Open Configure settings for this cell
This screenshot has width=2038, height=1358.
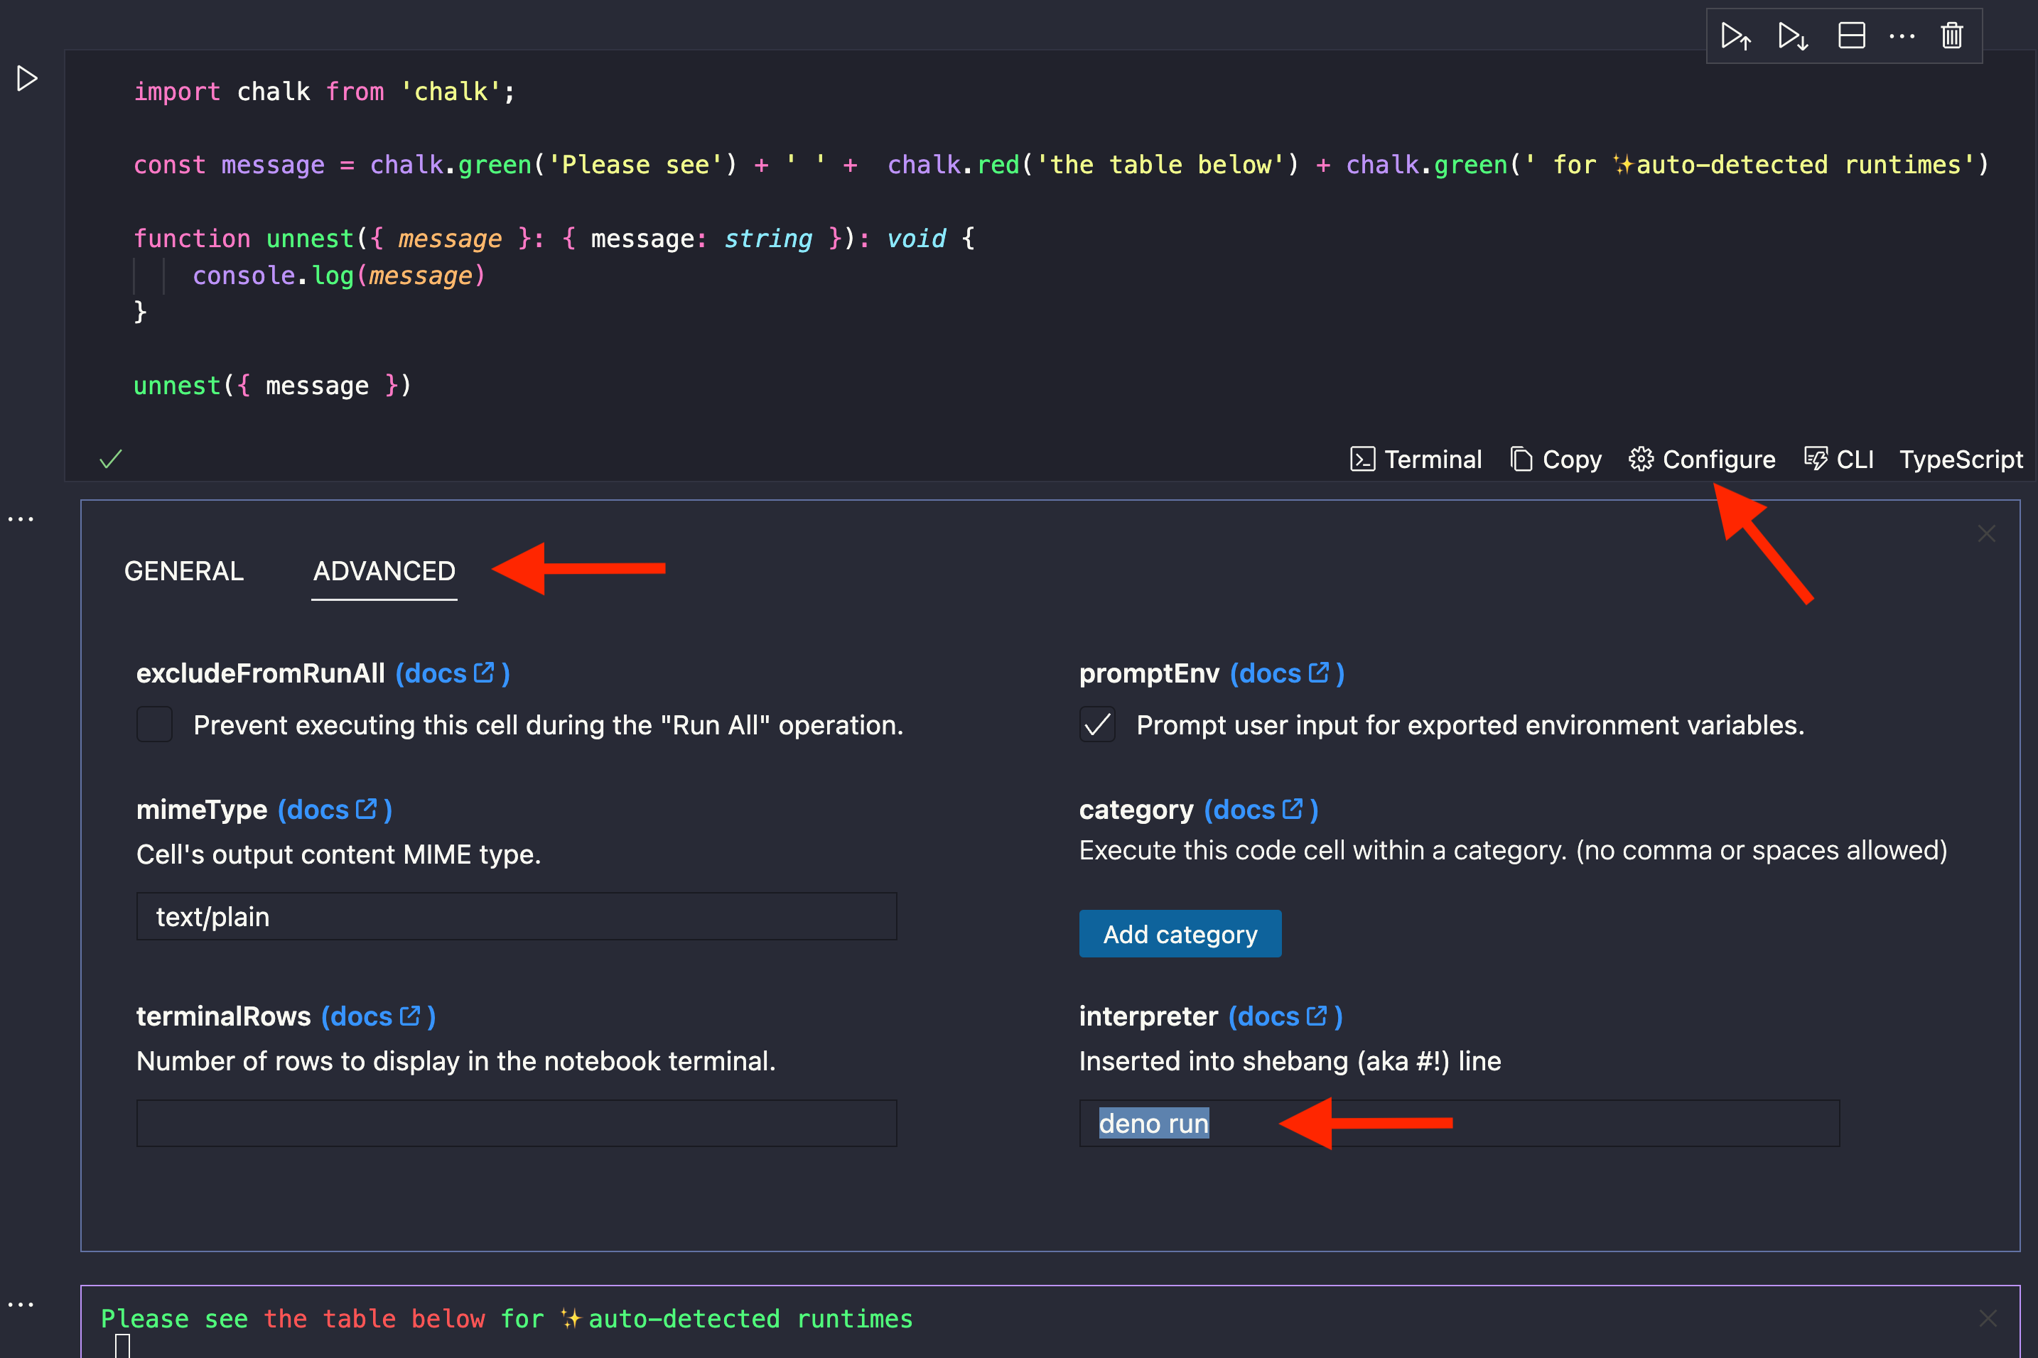tap(1702, 459)
